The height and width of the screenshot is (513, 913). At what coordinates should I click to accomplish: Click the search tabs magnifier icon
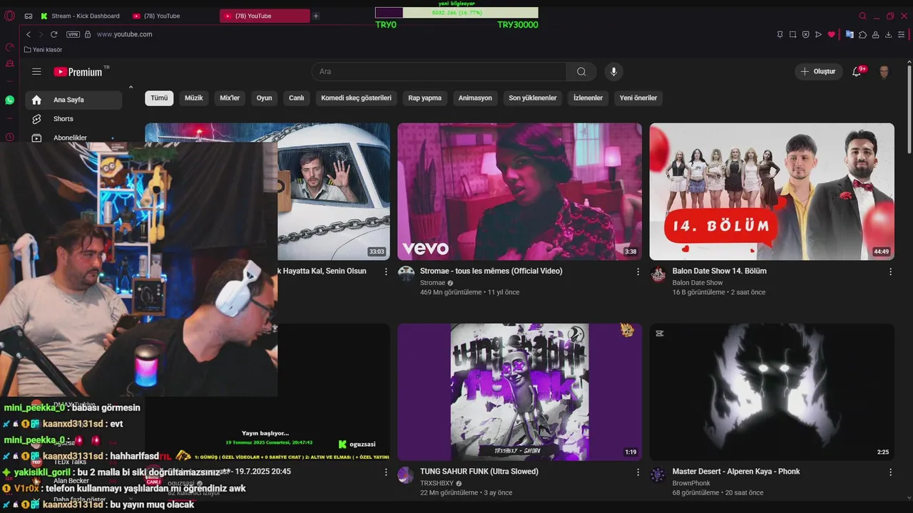coord(862,16)
